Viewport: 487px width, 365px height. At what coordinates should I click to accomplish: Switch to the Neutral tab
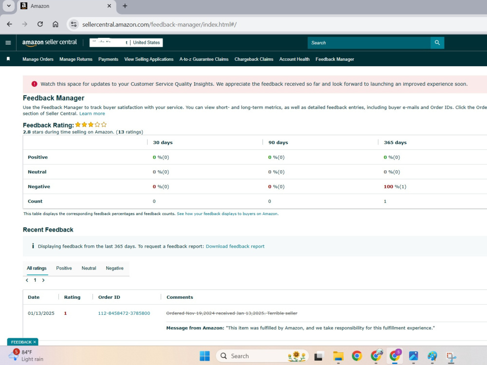click(89, 268)
